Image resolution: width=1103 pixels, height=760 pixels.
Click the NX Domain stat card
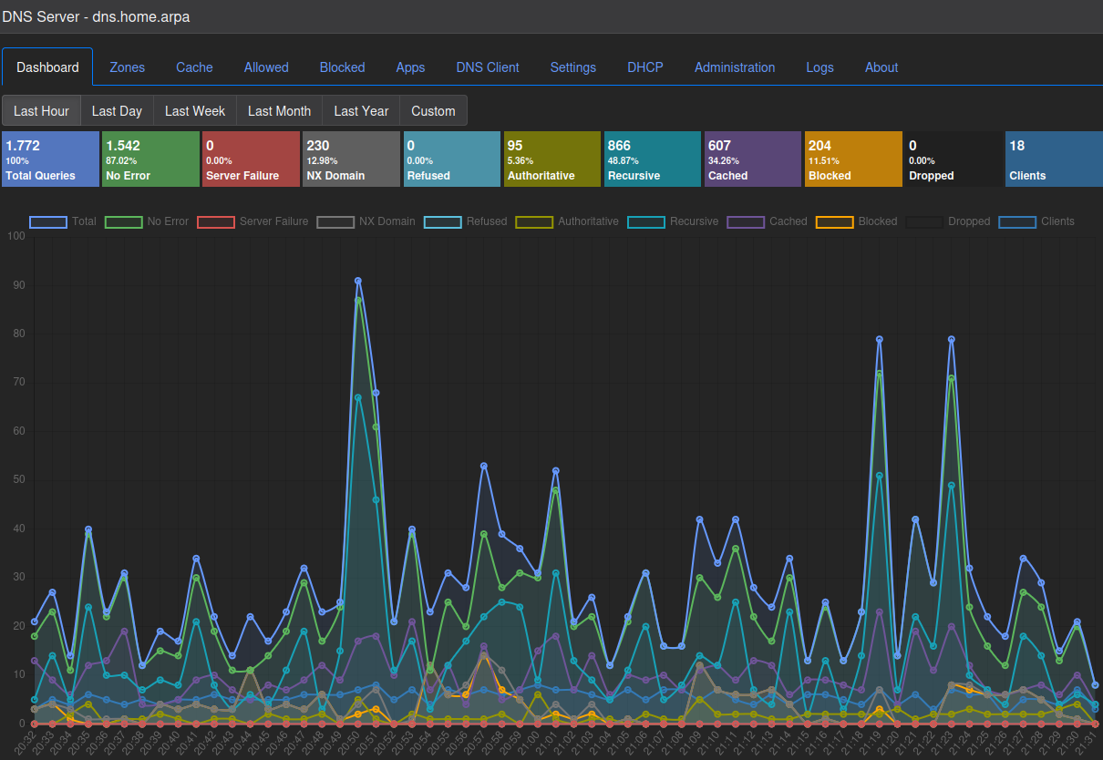click(351, 159)
